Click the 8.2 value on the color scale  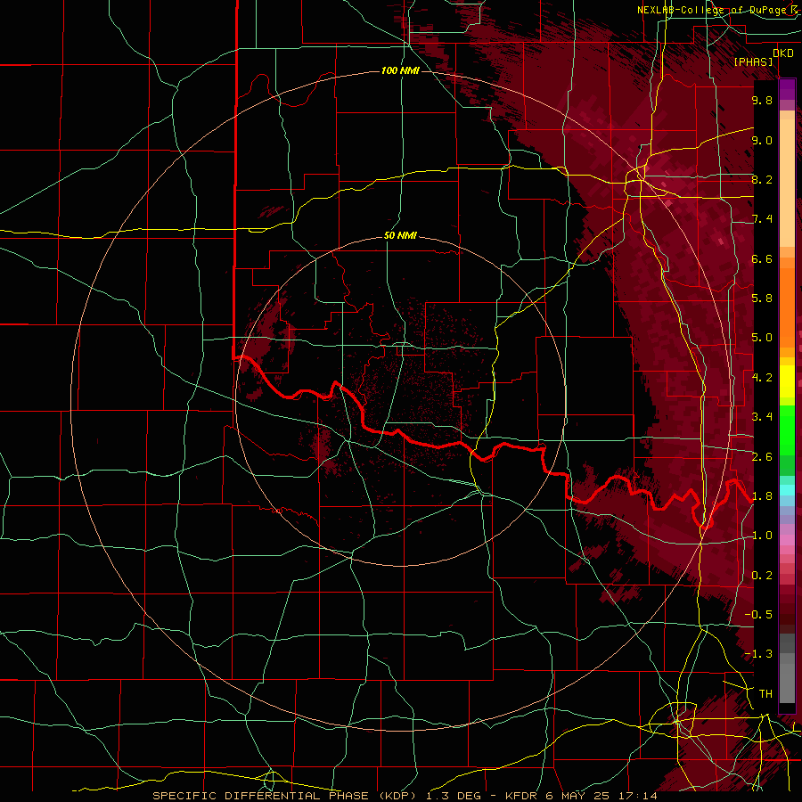762,179
